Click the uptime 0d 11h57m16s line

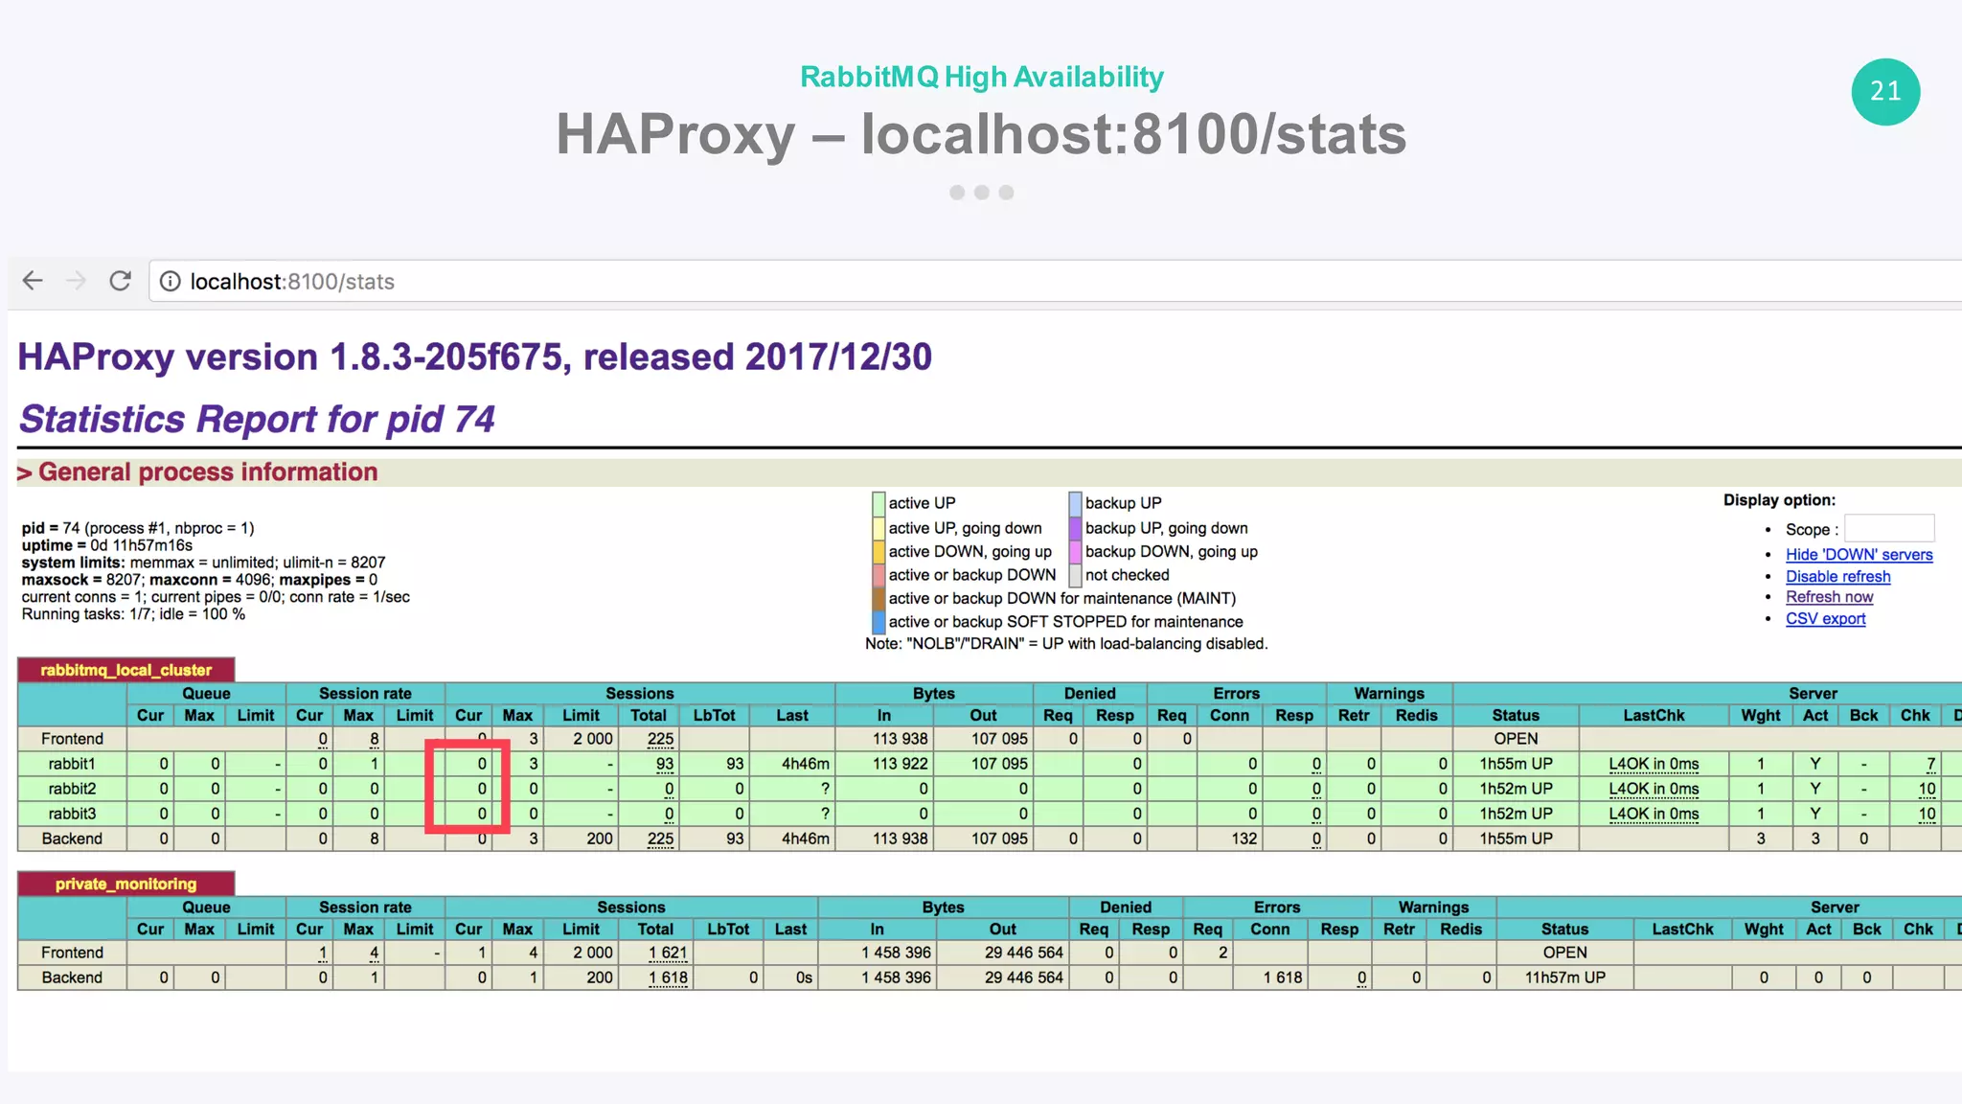[x=107, y=545]
